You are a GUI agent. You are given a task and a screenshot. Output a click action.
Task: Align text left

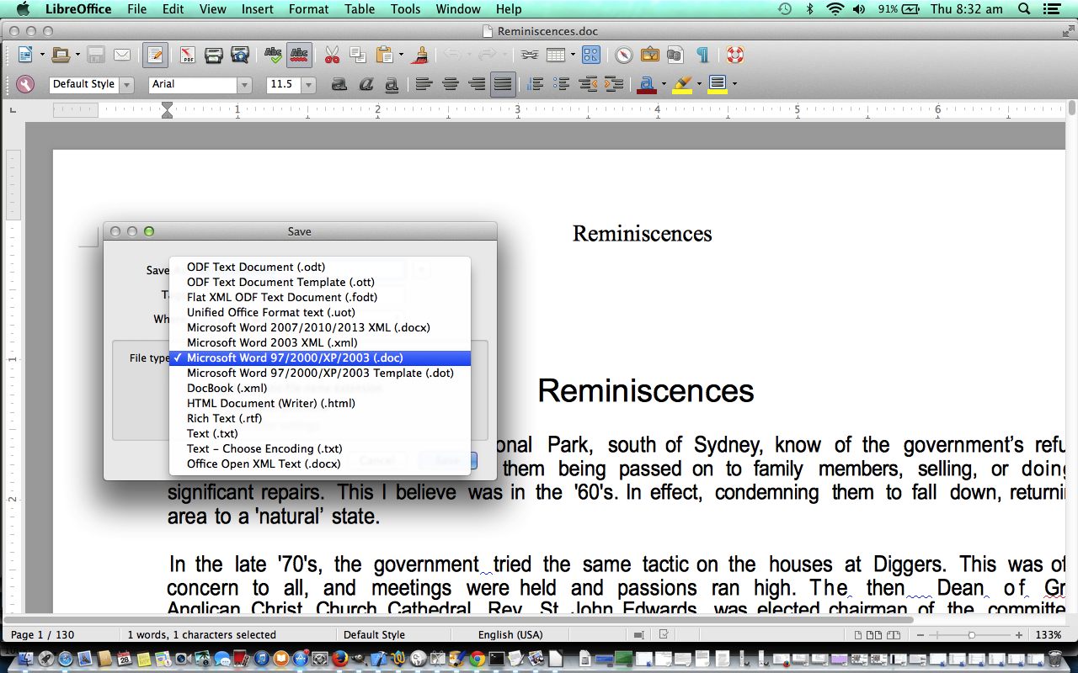pyautogui.click(x=424, y=84)
